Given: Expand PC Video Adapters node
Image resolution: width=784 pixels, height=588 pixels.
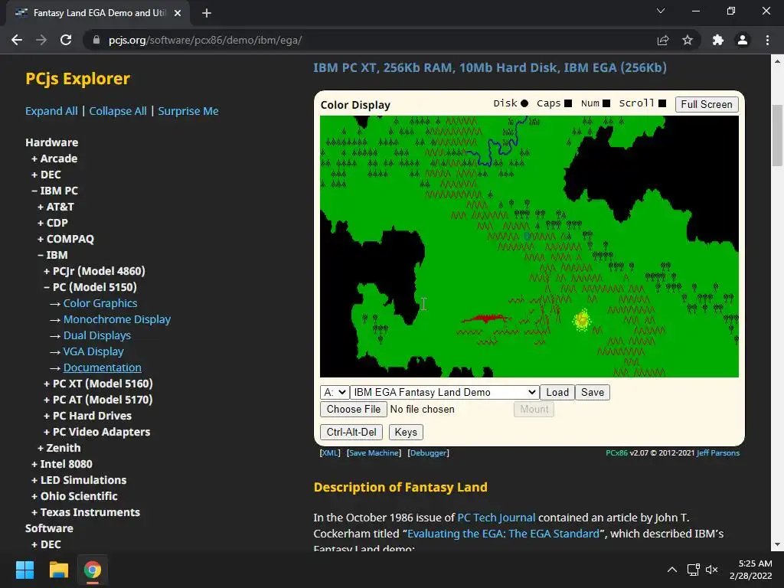Looking at the screenshot, I should [x=97, y=432].
